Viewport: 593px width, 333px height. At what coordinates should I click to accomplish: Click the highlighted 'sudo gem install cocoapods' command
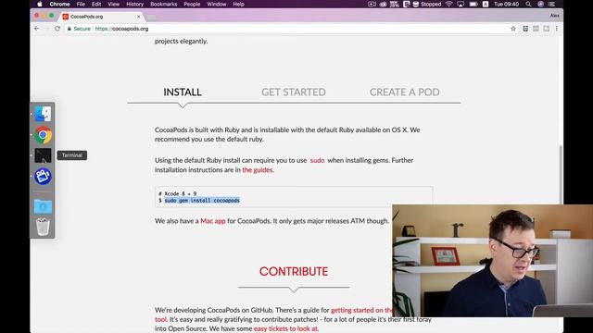(202, 201)
